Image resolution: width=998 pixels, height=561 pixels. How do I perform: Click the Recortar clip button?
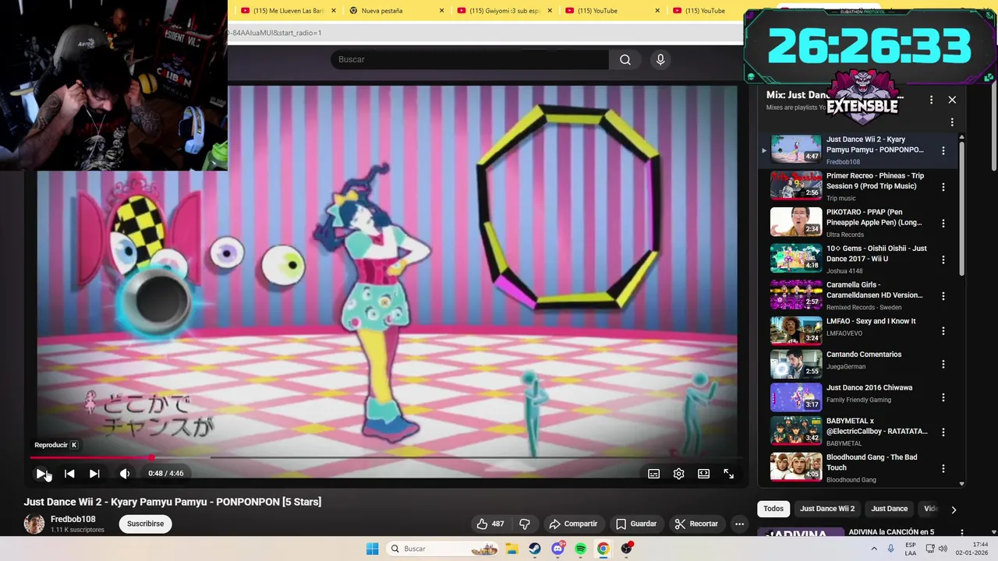pos(696,524)
